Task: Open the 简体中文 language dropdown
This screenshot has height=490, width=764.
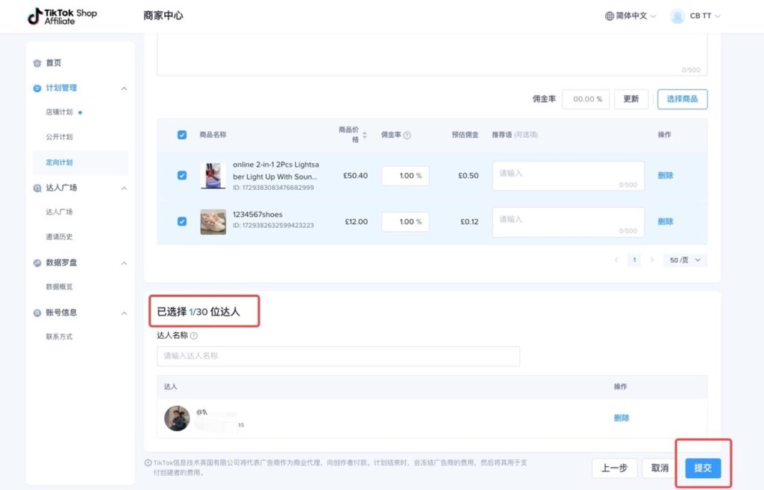Action: (x=630, y=16)
